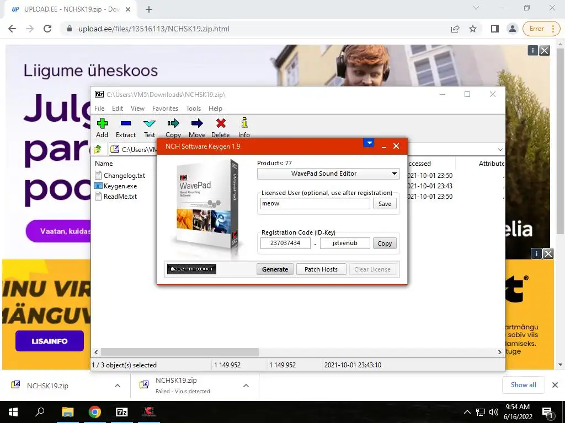565x423 pixels.
Task: Click the Delete icon in 7-Zip
Action: pos(221,123)
